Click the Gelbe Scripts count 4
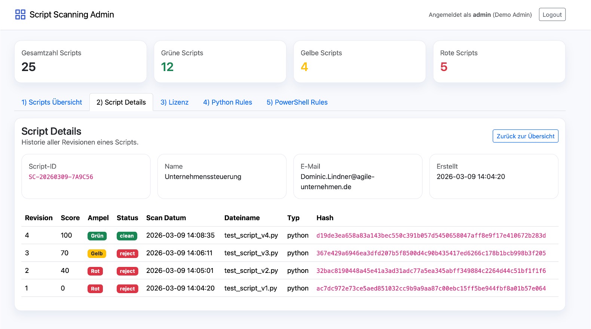Screen dimensions: 591x329 [304, 67]
